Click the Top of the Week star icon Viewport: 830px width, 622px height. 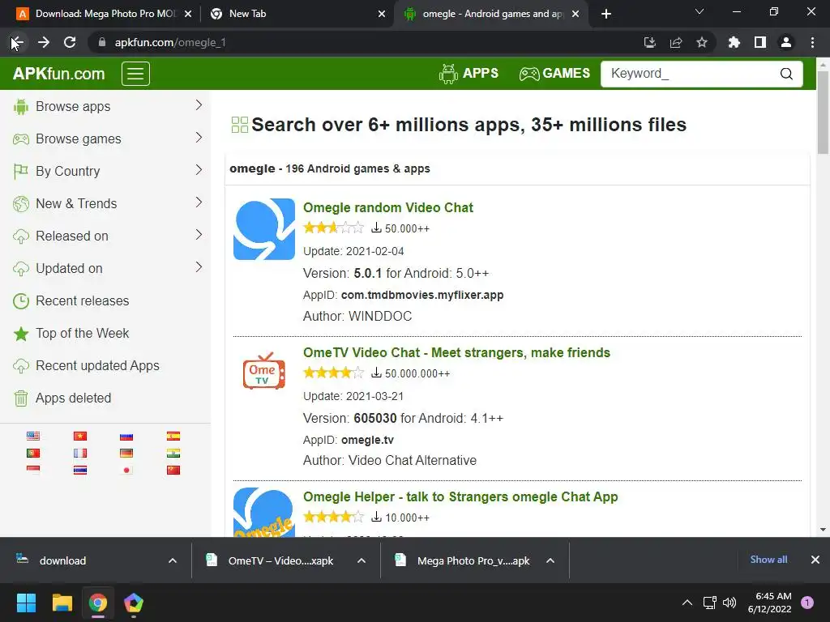pos(20,334)
